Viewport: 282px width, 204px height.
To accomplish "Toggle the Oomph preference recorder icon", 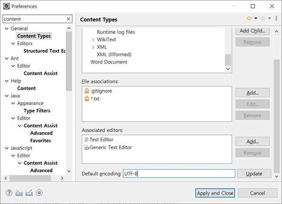I will pyautogui.click(x=39, y=193).
